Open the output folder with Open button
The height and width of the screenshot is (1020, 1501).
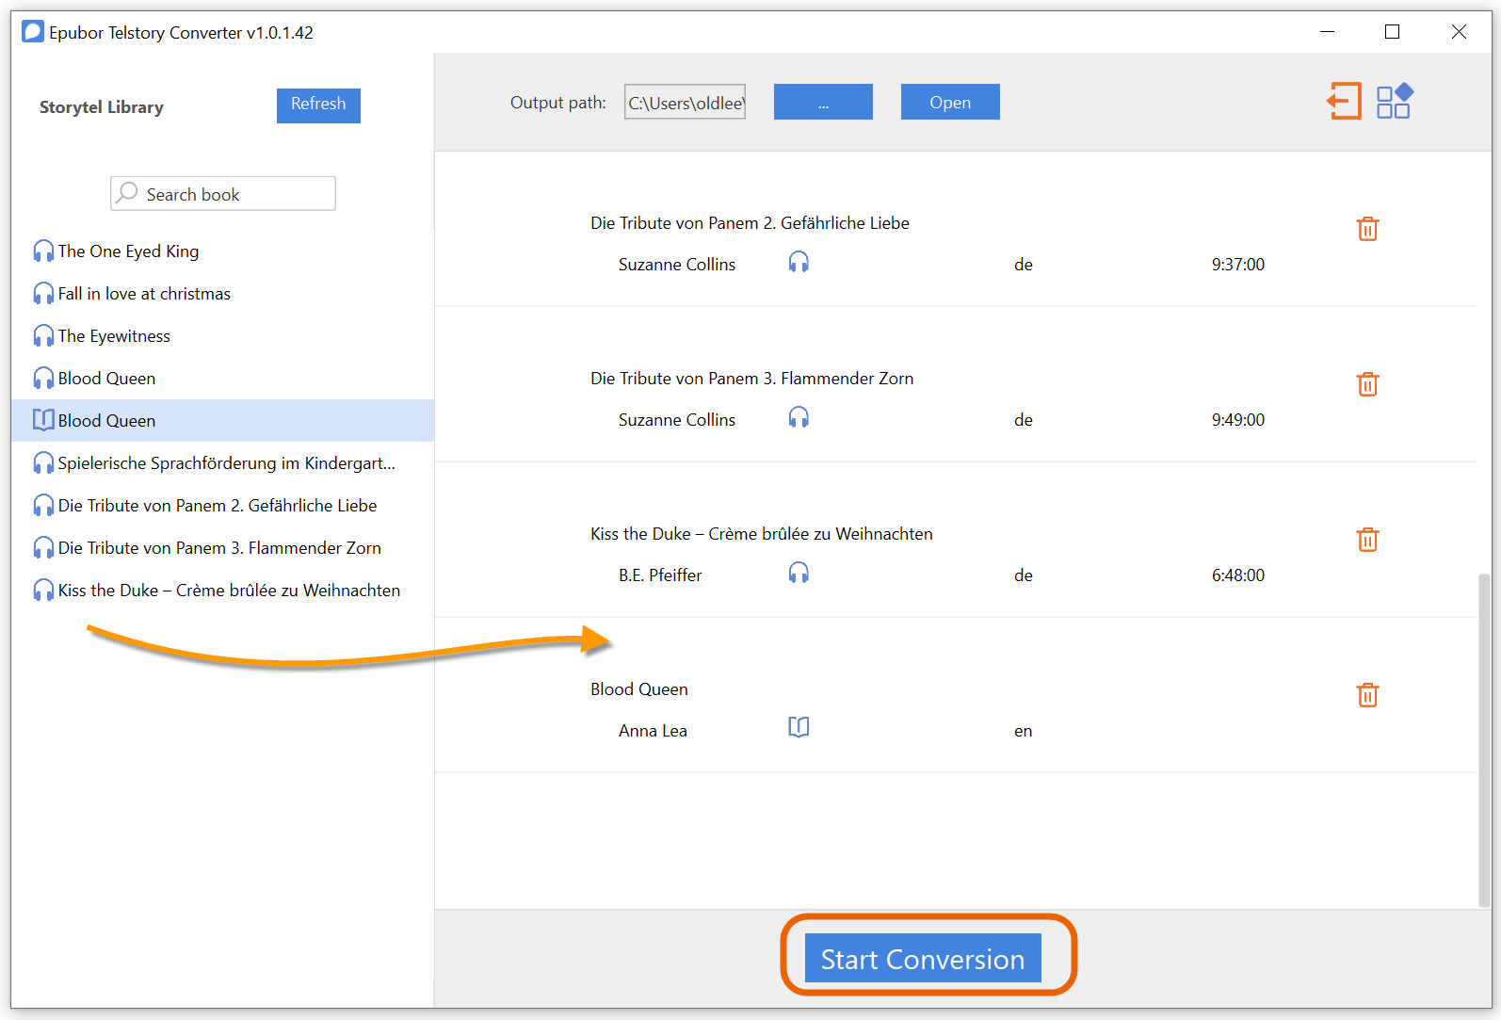(x=950, y=102)
